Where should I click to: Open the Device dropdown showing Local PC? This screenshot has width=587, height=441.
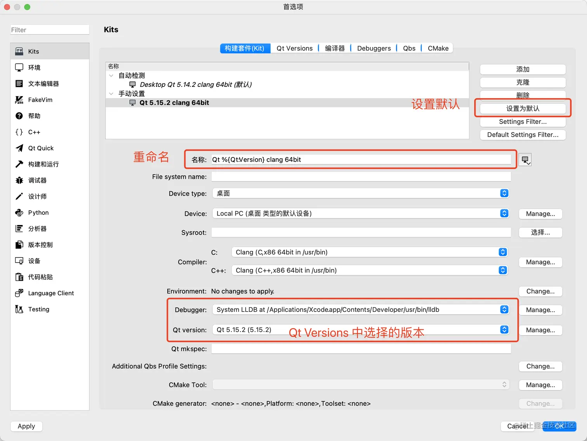(x=361, y=213)
